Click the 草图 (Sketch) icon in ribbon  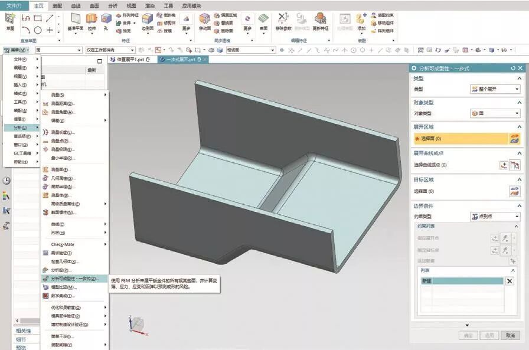10,21
